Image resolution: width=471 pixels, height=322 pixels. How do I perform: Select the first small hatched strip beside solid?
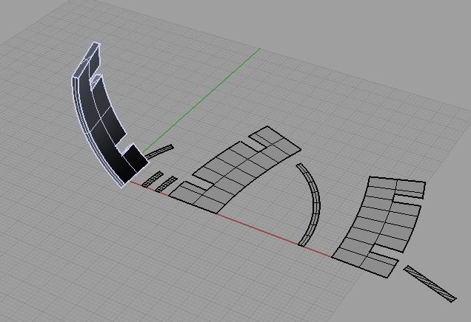[x=152, y=179]
